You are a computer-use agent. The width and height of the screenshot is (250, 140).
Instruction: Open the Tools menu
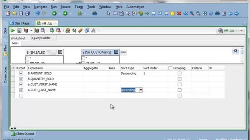pos(91,7)
